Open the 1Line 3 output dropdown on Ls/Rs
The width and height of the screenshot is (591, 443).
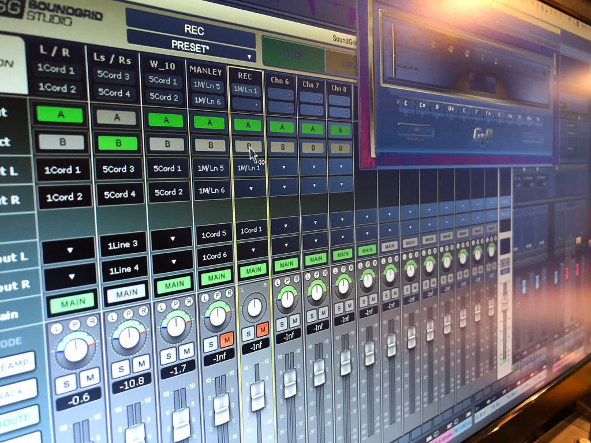tap(122, 245)
